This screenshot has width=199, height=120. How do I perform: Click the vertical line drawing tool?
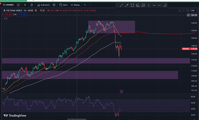tap(149, 5)
